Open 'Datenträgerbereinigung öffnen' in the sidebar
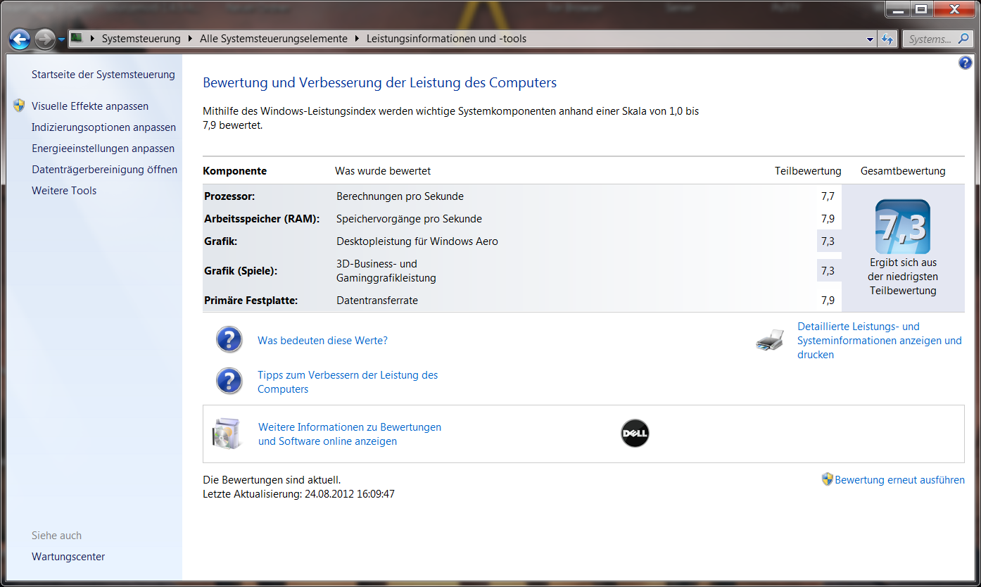Viewport: 981px width, 587px height. pyautogui.click(x=104, y=170)
